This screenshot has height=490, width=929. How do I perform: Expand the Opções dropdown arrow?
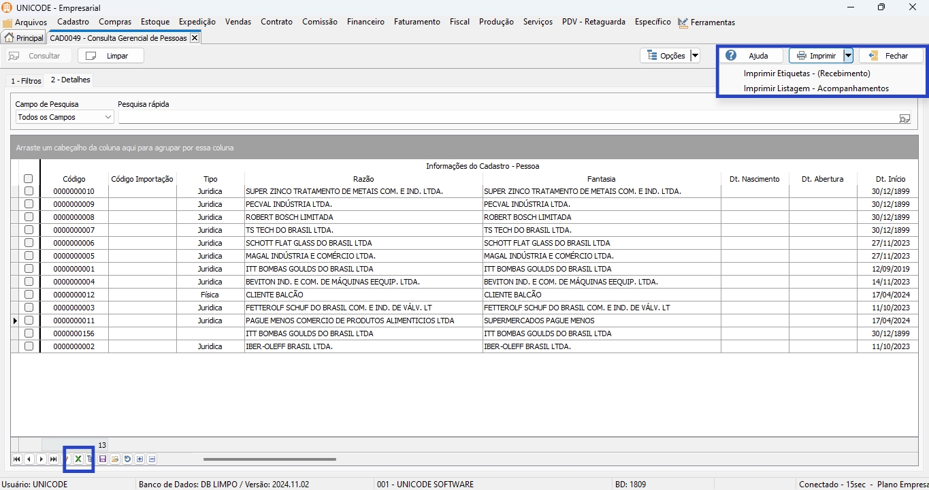pyautogui.click(x=695, y=56)
